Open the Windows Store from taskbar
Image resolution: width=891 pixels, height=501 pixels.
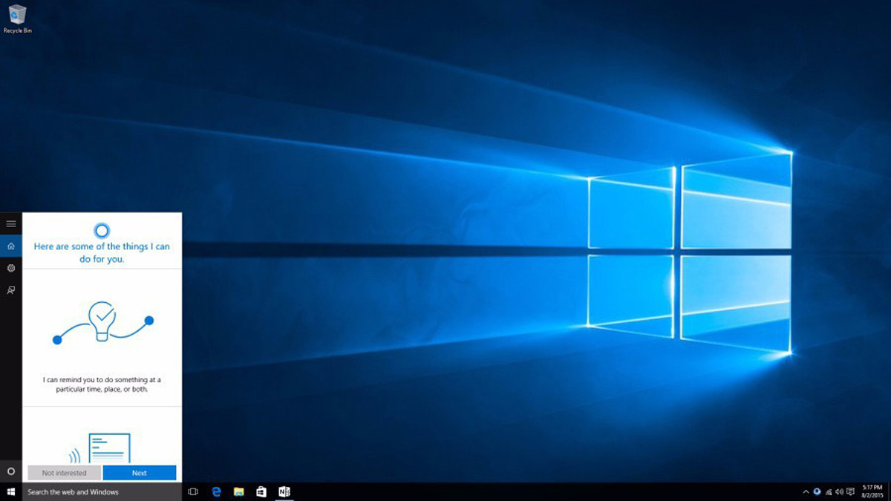click(261, 492)
